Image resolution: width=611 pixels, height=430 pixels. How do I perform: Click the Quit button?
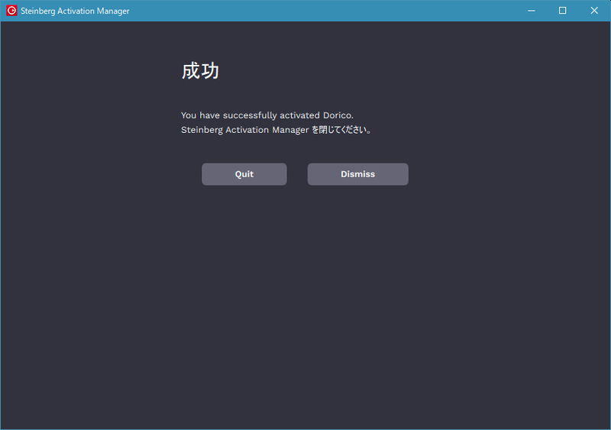click(x=244, y=174)
